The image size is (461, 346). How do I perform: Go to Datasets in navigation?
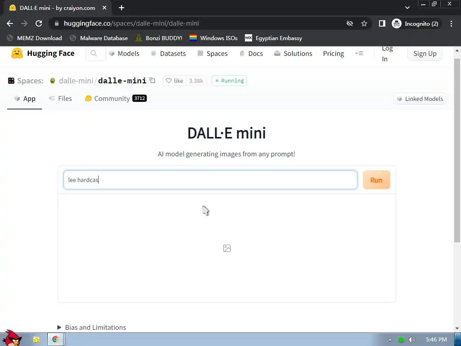click(x=168, y=54)
